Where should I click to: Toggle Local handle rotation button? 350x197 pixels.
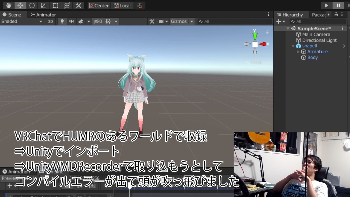[122, 5]
